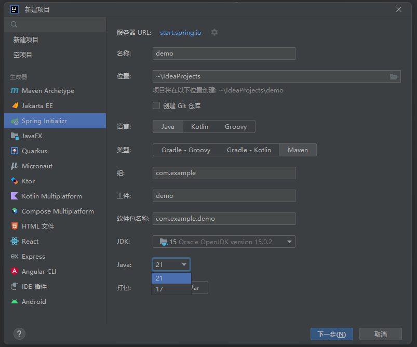This screenshot has height=347, width=417.
Task: Choose Gradle - Kotlin build type
Action: [249, 150]
